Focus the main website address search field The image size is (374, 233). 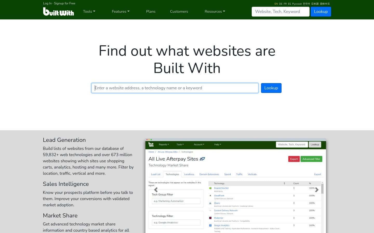[175, 88]
